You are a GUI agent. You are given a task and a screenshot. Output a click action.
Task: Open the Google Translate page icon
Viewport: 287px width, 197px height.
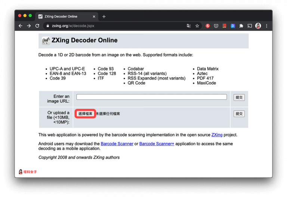coord(189,26)
